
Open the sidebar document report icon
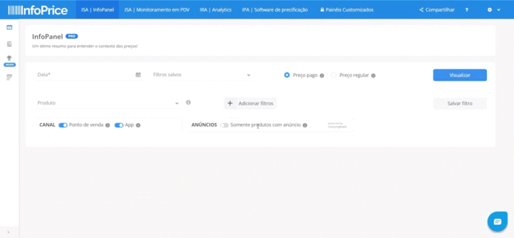[x=10, y=44]
